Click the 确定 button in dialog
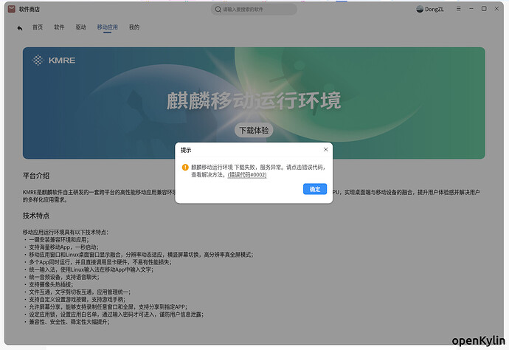Viewport: 509px width, 350px height. [314, 189]
